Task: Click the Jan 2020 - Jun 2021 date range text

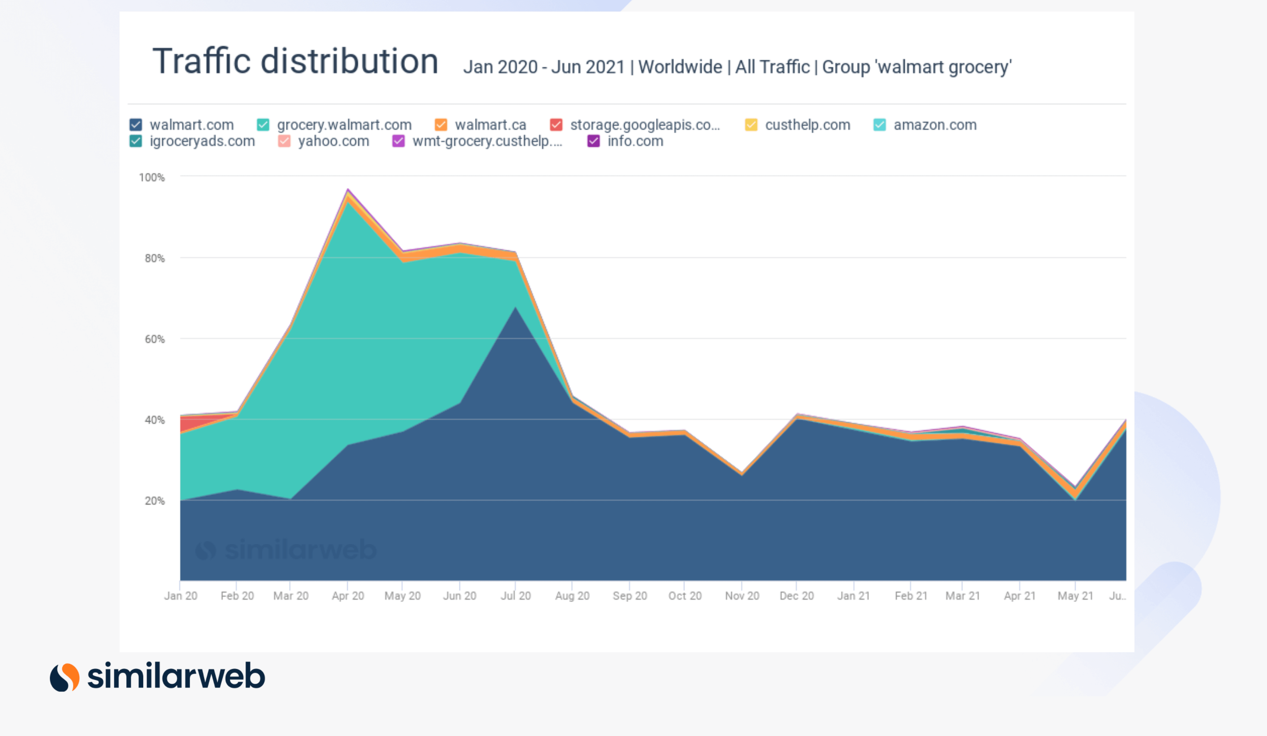Action: 544,67
